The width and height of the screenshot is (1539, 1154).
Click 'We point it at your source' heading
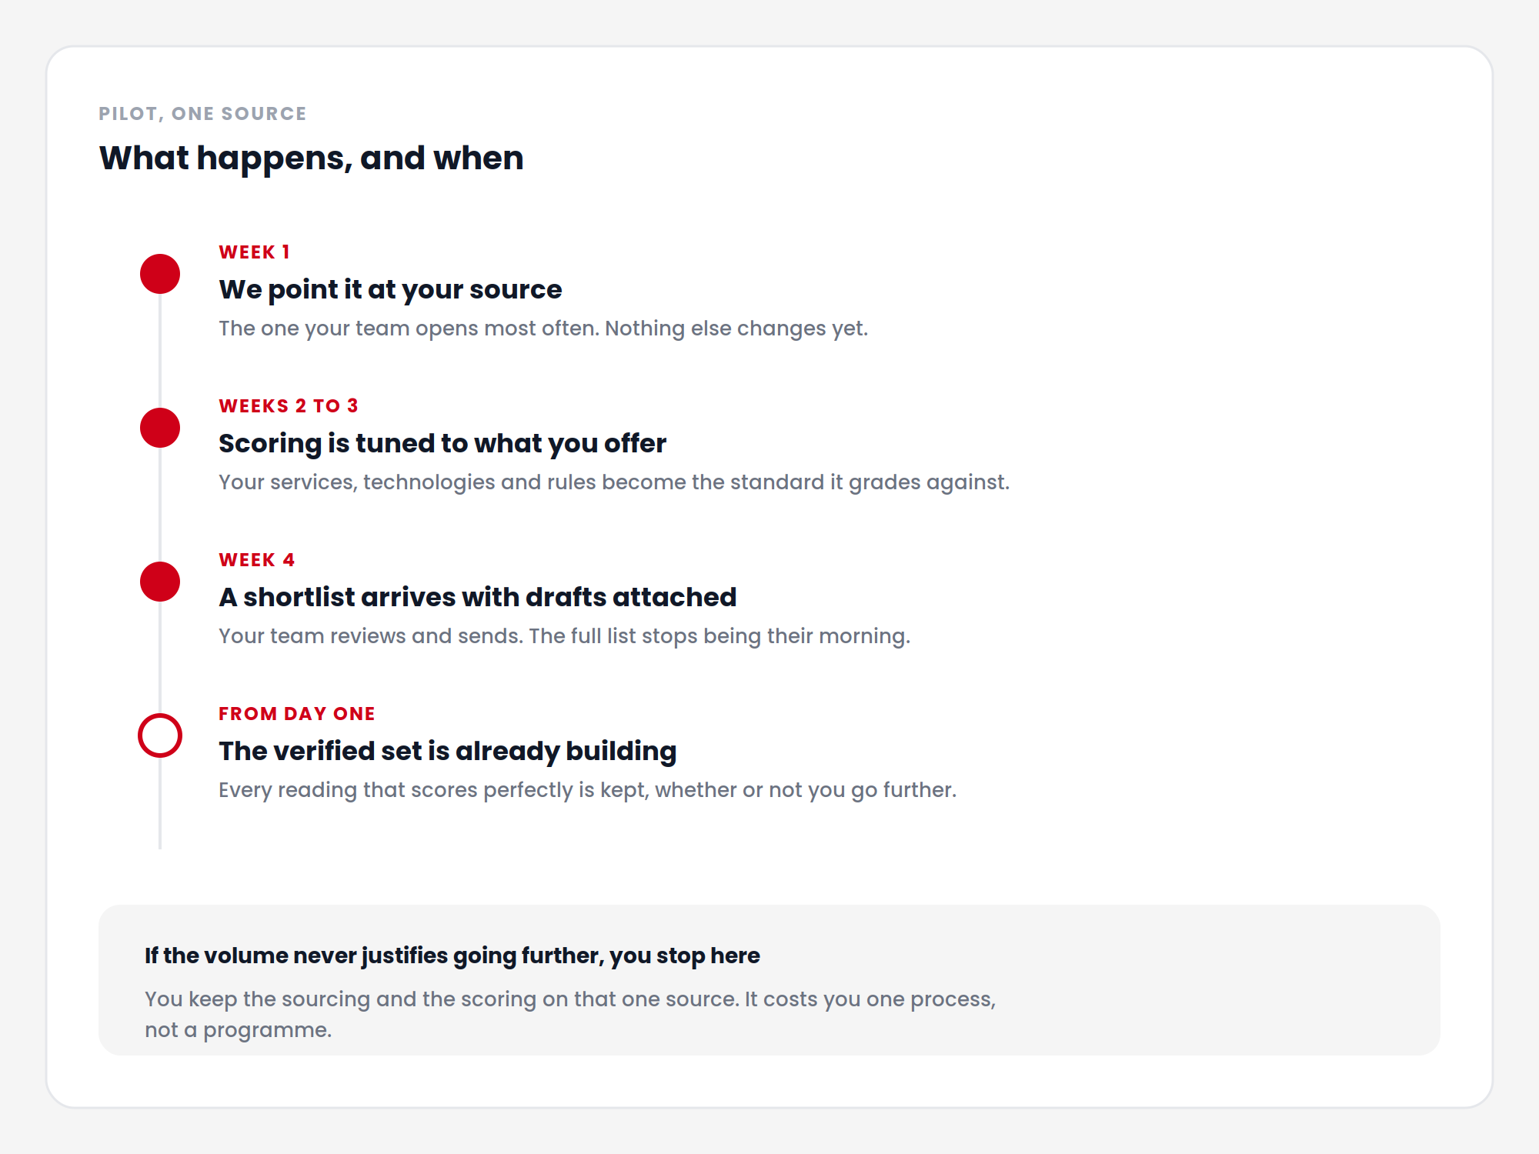tap(390, 290)
